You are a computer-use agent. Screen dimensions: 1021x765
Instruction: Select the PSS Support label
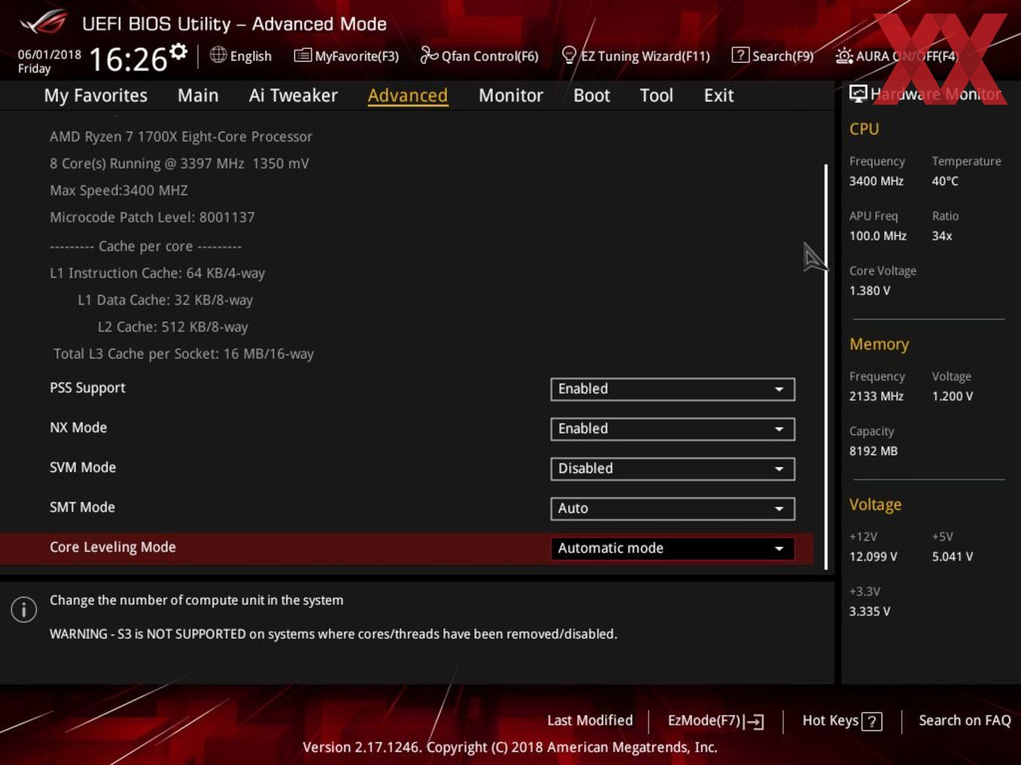tap(88, 388)
